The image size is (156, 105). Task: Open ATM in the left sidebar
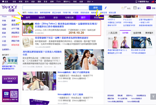[x=4, y=37]
